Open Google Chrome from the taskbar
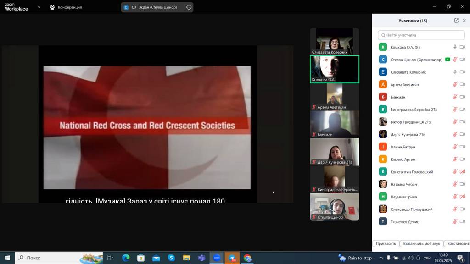470x264 pixels. 247,258
